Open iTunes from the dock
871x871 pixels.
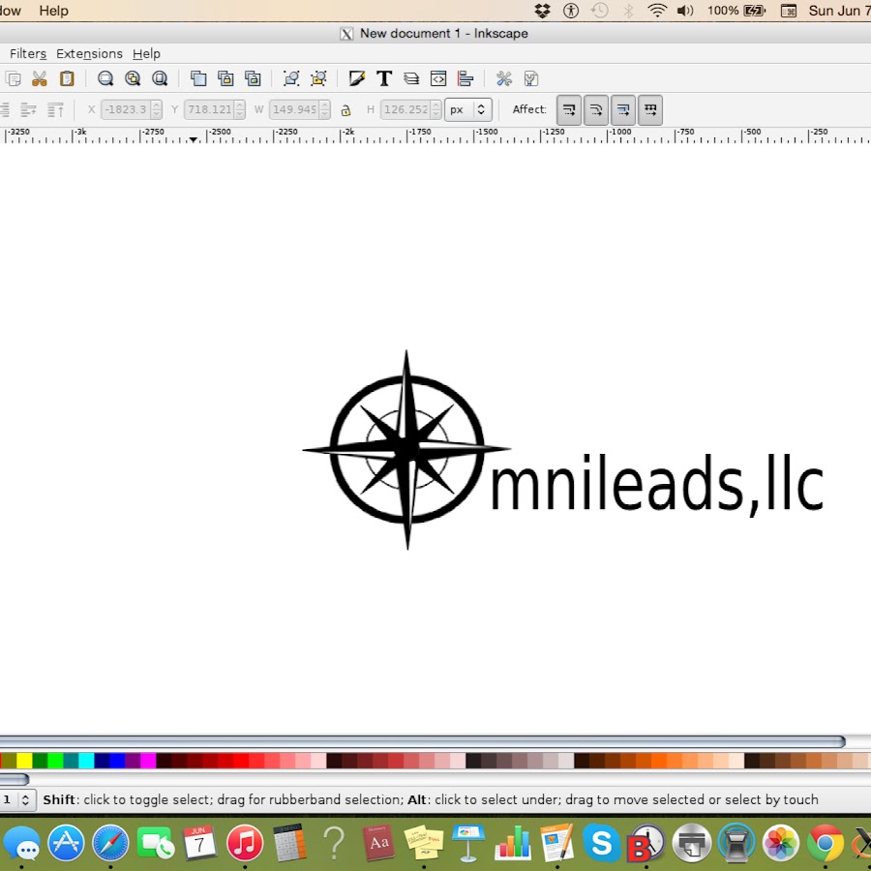pos(245,842)
